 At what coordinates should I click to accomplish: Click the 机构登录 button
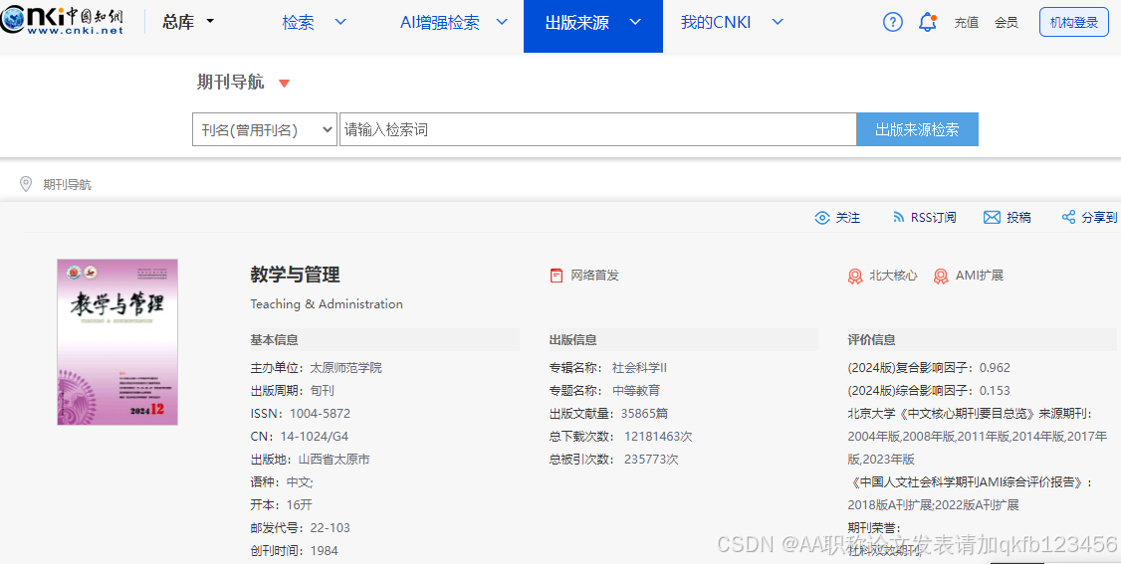pos(1074,22)
